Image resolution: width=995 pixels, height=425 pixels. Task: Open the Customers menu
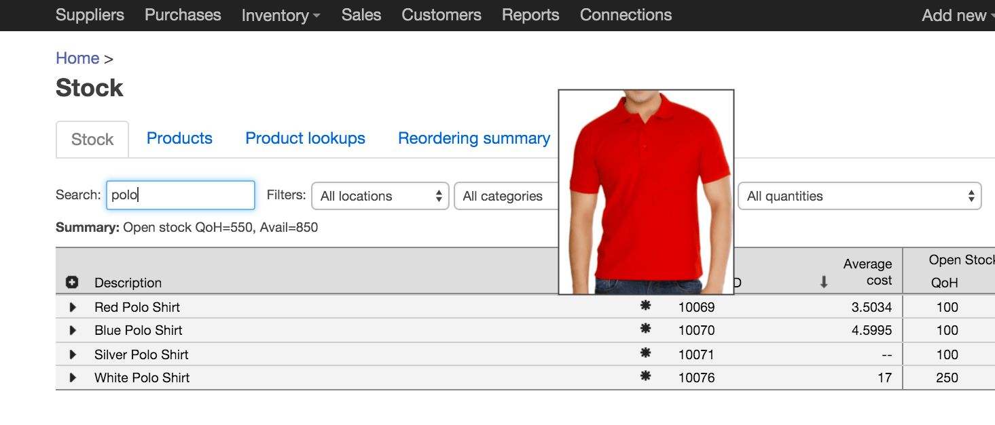click(441, 15)
